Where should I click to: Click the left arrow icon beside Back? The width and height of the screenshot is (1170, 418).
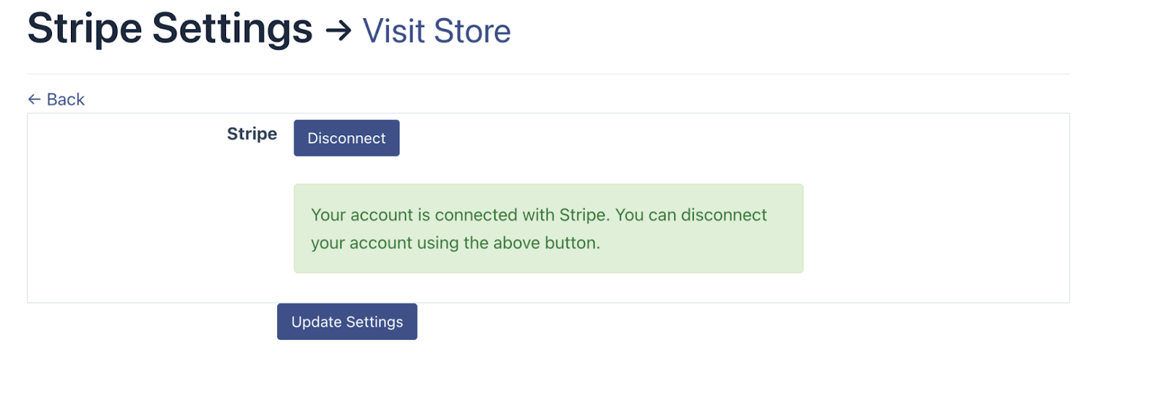pyautogui.click(x=34, y=99)
